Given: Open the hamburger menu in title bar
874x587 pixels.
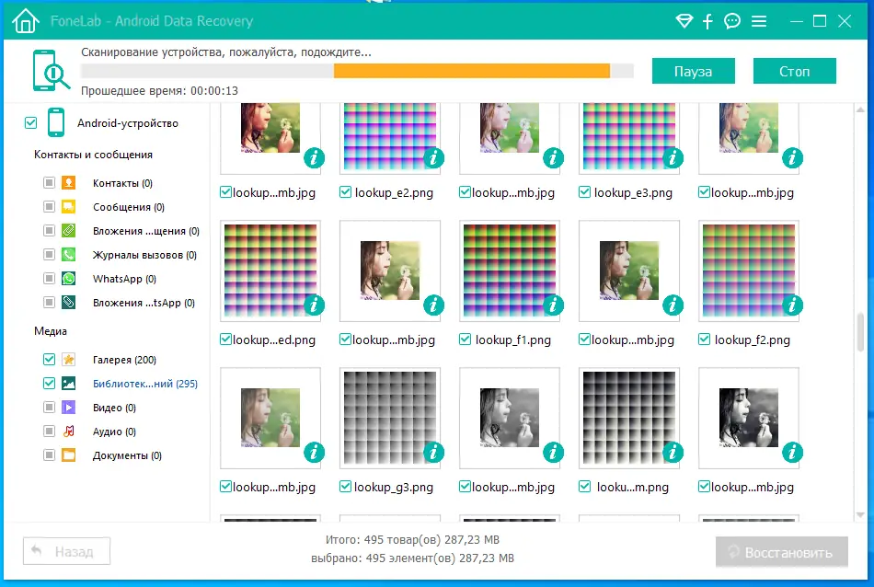Looking at the screenshot, I should (x=759, y=21).
